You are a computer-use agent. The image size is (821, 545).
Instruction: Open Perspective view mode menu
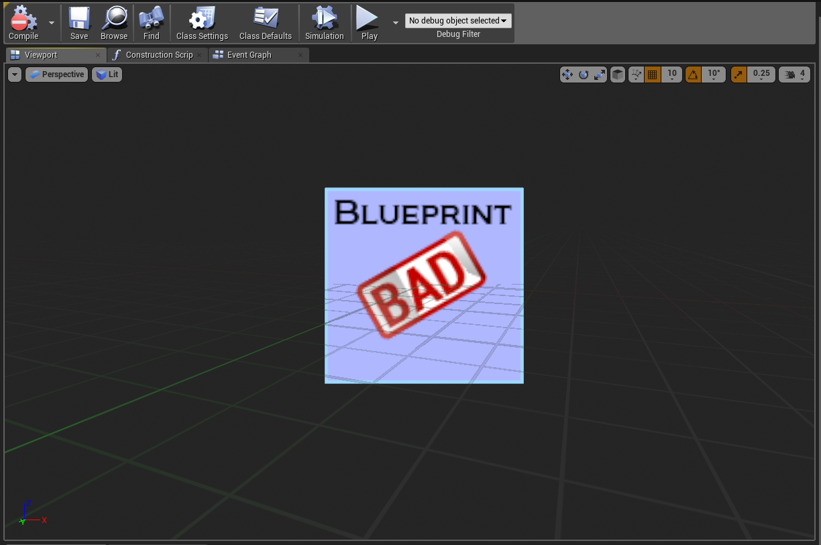point(56,75)
